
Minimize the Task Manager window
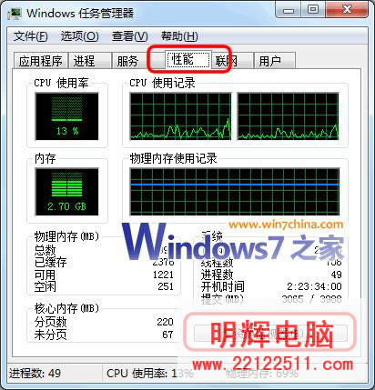(x=289, y=11)
